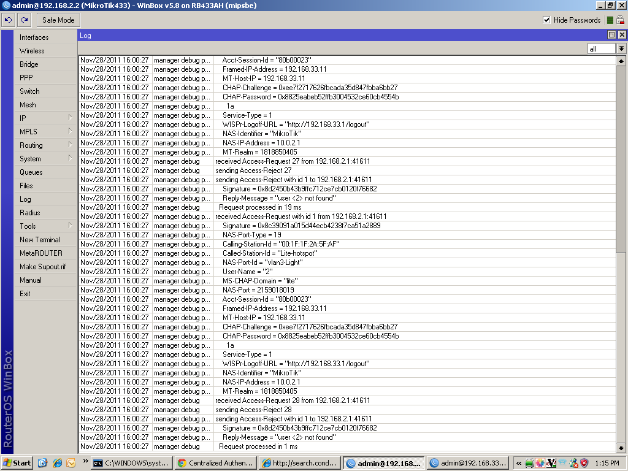Open the Radius menu
Screen dimensions: 628x471
45,213
